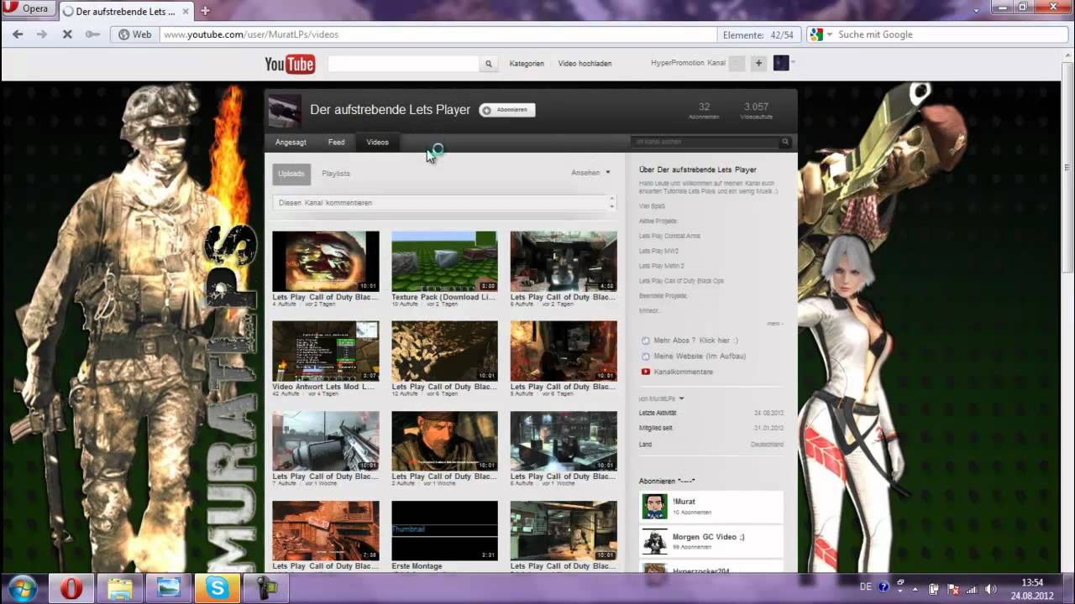Click the volume speaker tray icon
1075x604 pixels.
click(x=990, y=589)
